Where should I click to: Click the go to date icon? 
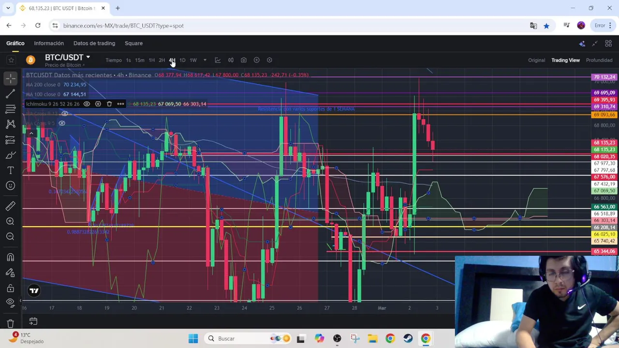pyautogui.click(x=33, y=321)
